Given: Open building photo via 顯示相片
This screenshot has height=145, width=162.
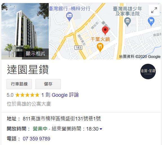Looking at the screenshot, I should click(x=35, y=54).
